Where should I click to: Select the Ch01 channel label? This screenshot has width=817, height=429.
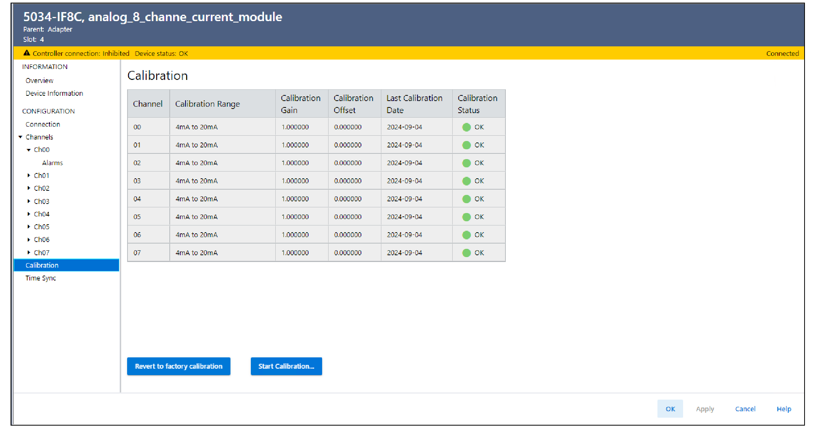41,175
